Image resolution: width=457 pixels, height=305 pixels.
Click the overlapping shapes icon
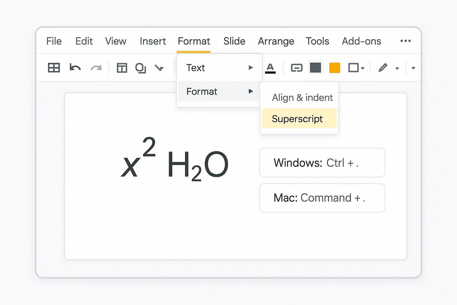pos(140,68)
